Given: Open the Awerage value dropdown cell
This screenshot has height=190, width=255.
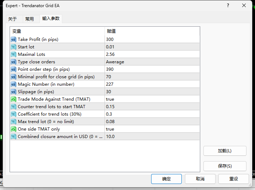Looking at the screenshot, I should (152, 62).
